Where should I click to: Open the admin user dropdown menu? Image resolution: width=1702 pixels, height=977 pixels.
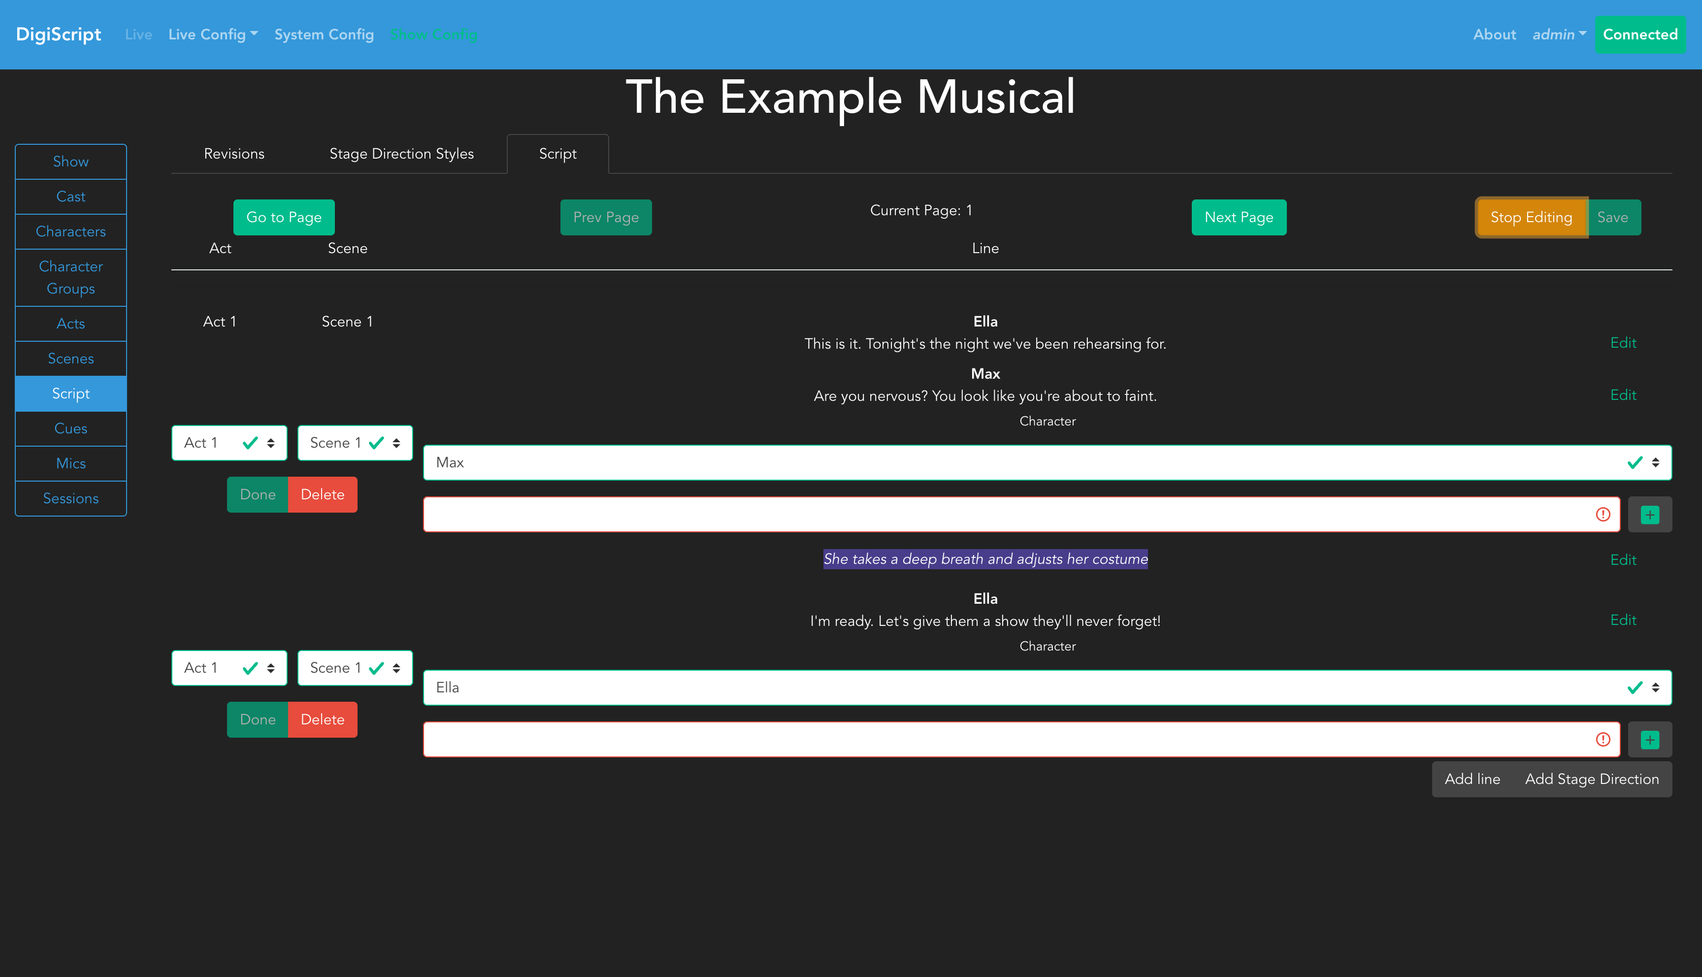tap(1558, 34)
